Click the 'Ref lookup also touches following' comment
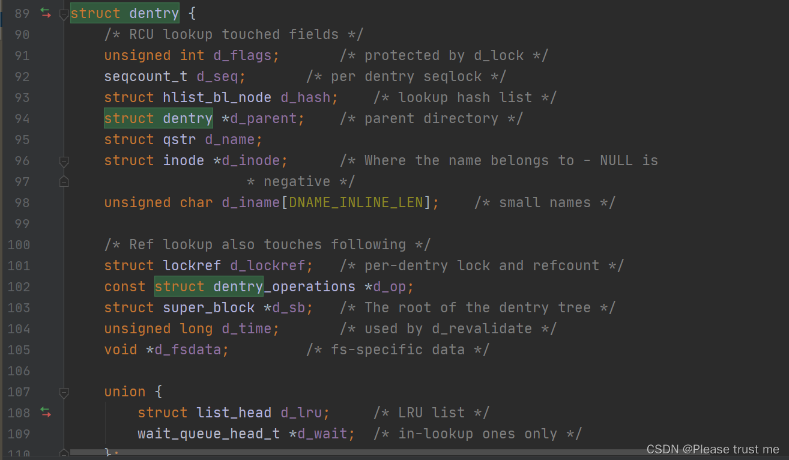Image resolution: width=789 pixels, height=460 pixels. pos(268,244)
